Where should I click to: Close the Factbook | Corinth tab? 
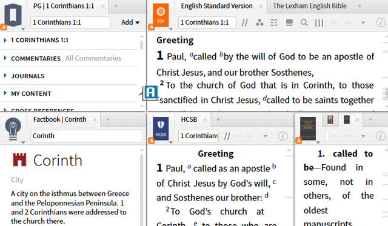[x=95, y=120]
